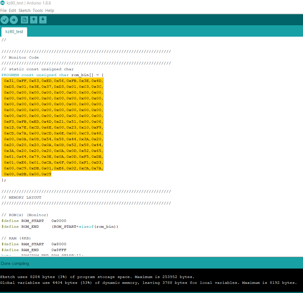Select the kz80_test tab

(14, 32)
